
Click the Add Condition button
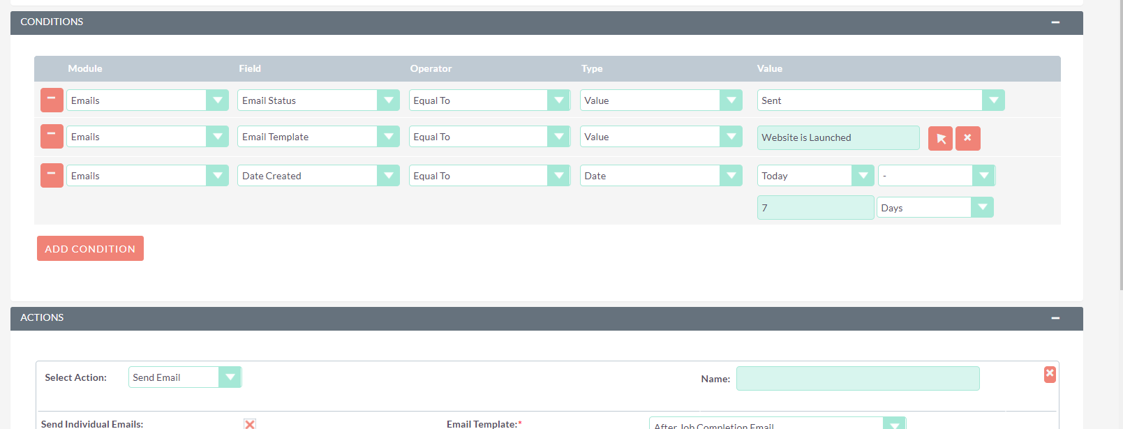click(90, 248)
